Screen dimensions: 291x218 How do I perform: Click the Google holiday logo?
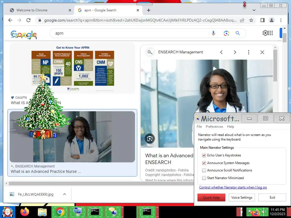click(x=24, y=34)
